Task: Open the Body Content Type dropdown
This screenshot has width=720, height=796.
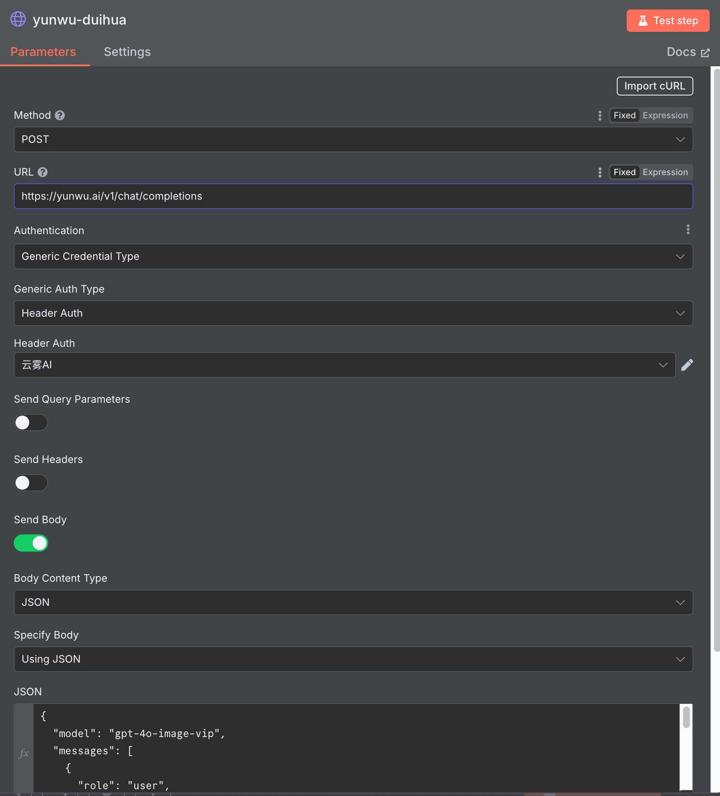Action: (x=354, y=602)
